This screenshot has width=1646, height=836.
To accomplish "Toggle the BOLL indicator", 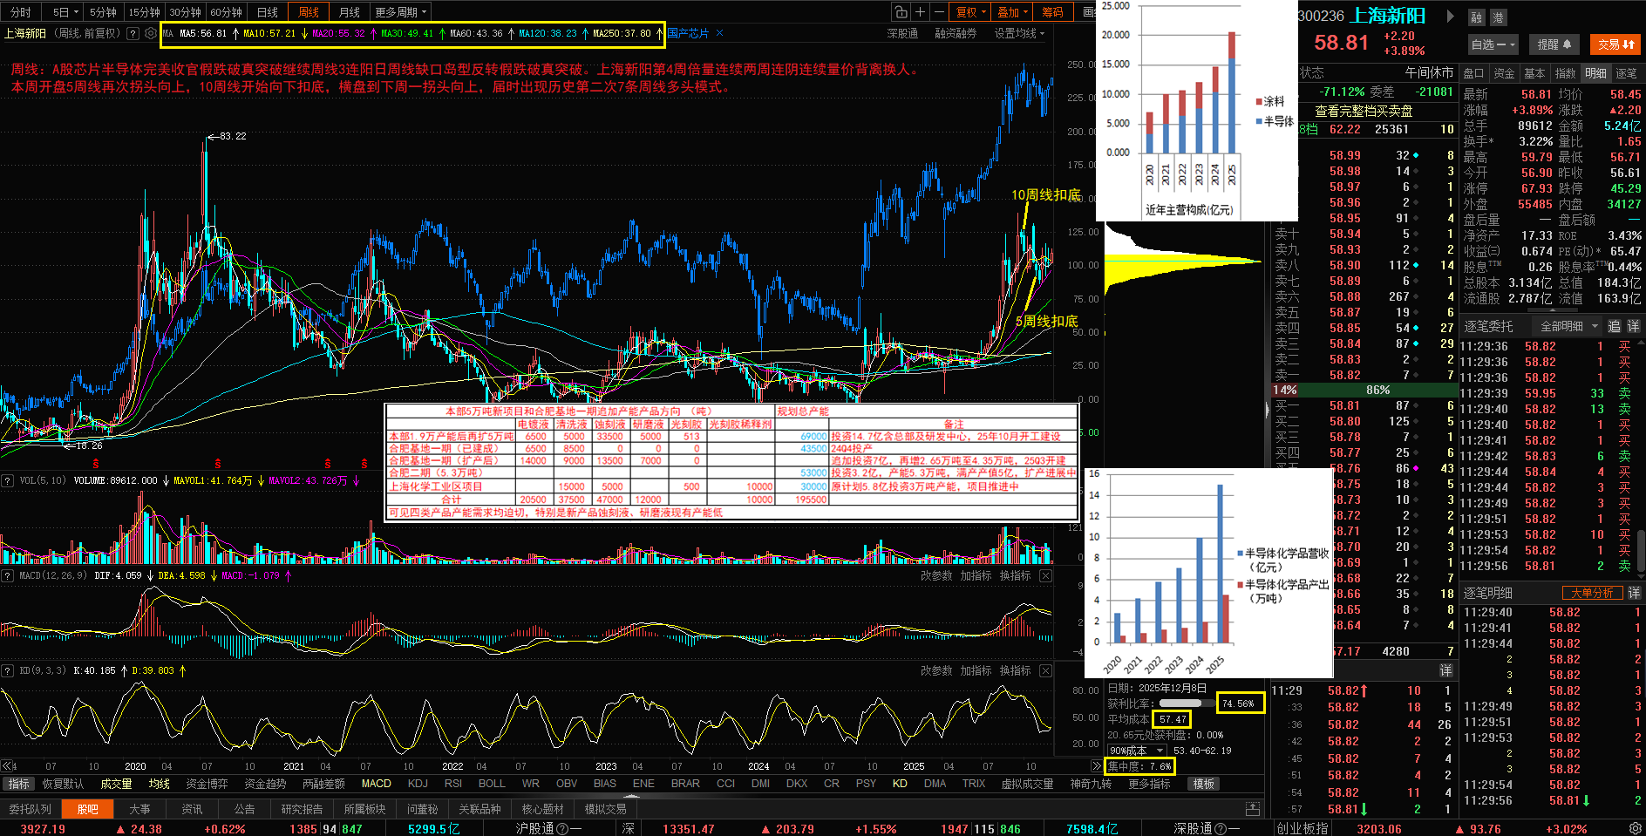I will tap(492, 784).
